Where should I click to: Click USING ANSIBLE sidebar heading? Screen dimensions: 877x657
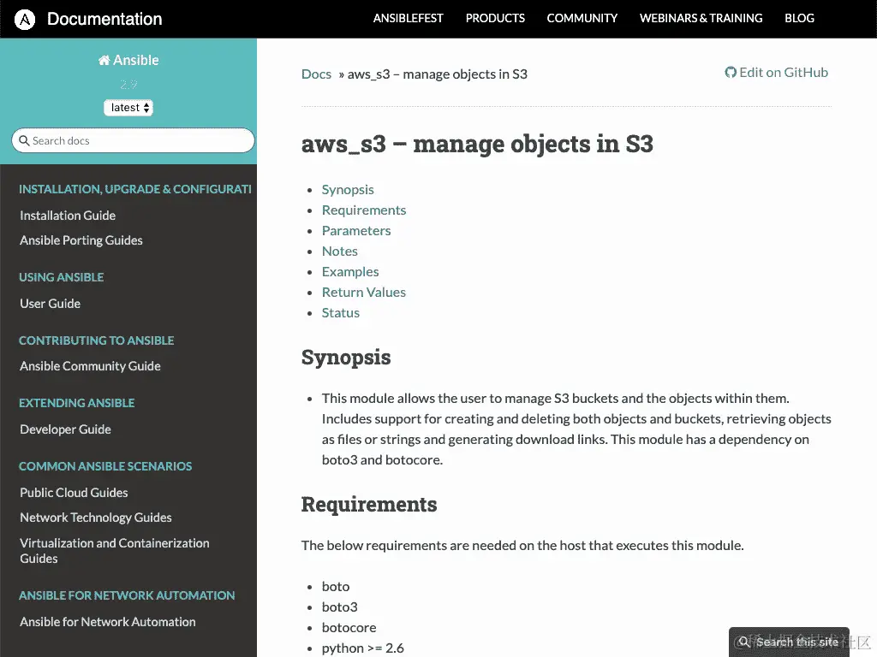click(x=62, y=278)
